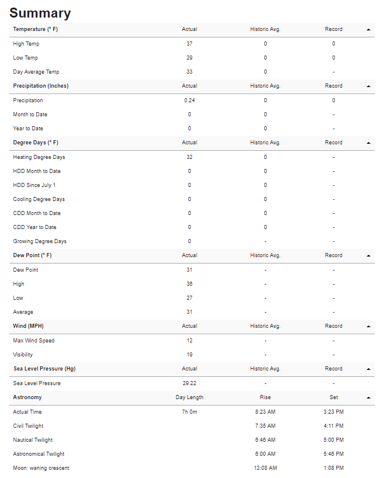Viewport: 377px width, 478px height.
Task: Collapse the Precipitation section arrow
Action: (368, 86)
